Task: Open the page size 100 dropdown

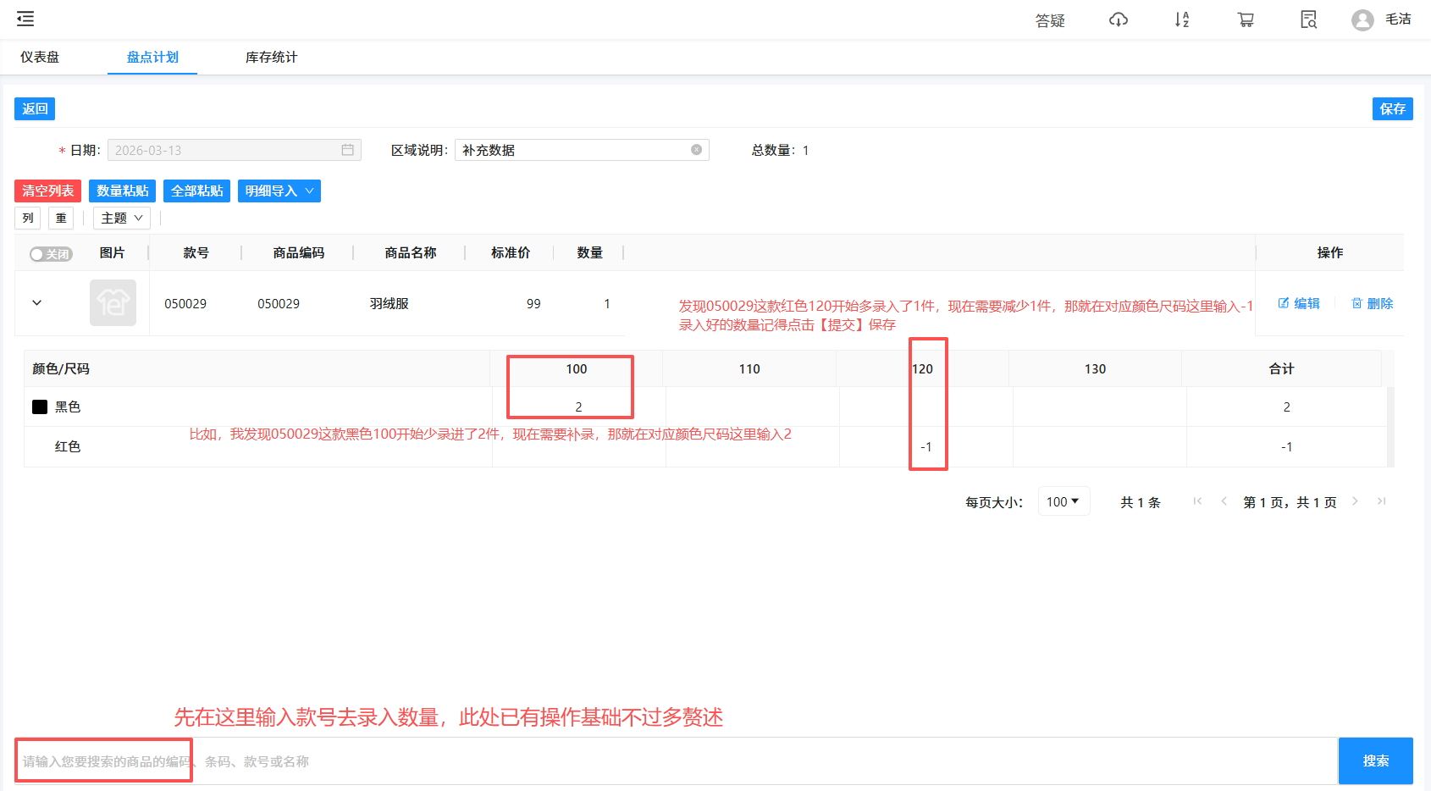Action: coord(1064,501)
